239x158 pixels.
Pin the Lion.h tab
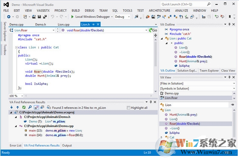tap(93, 24)
